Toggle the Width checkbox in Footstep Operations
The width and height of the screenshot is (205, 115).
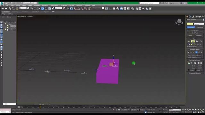pyautogui.click(x=196, y=70)
